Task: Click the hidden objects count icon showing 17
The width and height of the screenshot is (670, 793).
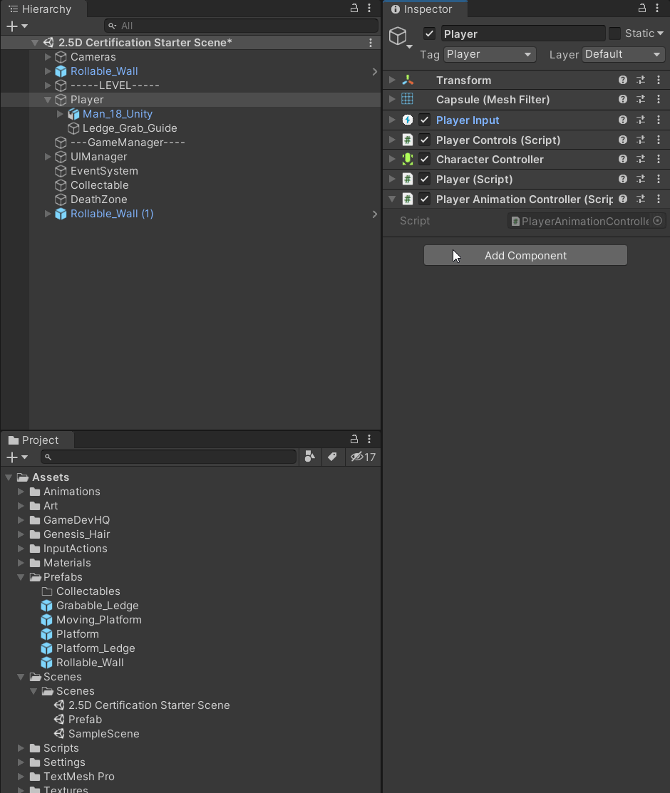Action: [x=363, y=457]
